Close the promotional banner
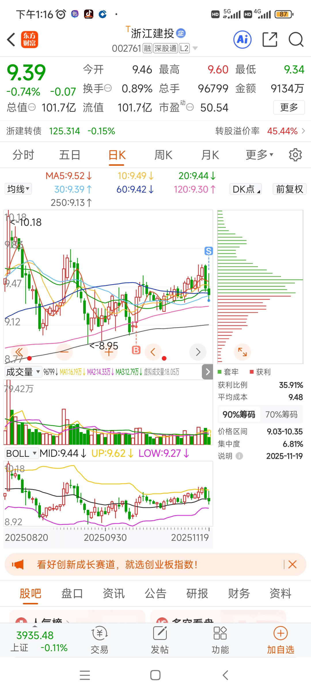 click(292, 564)
